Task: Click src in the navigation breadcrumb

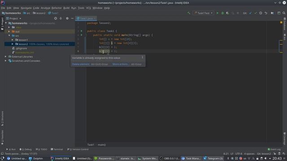Action: pyautogui.click(x=27, y=13)
